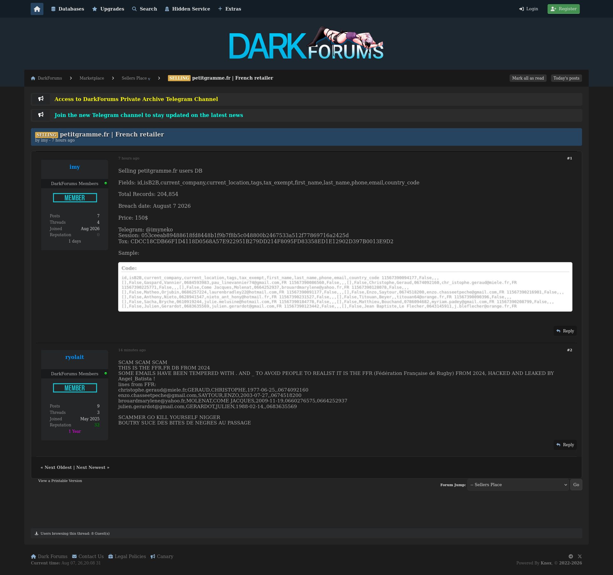Click the "7 hours ago" timestamp on post #1
Screen dimensions: 613x575
click(x=129, y=159)
